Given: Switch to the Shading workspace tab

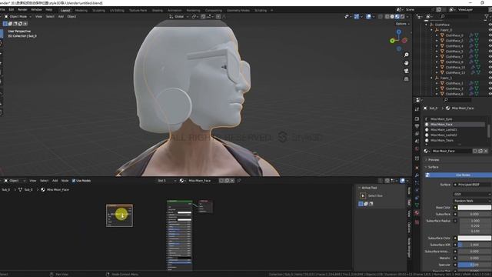Looking at the screenshot, I should click(157, 10).
